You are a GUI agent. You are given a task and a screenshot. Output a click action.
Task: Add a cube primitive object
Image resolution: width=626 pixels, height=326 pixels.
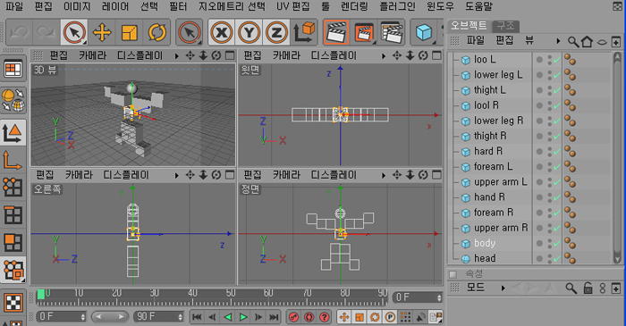[x=424, y=32]
